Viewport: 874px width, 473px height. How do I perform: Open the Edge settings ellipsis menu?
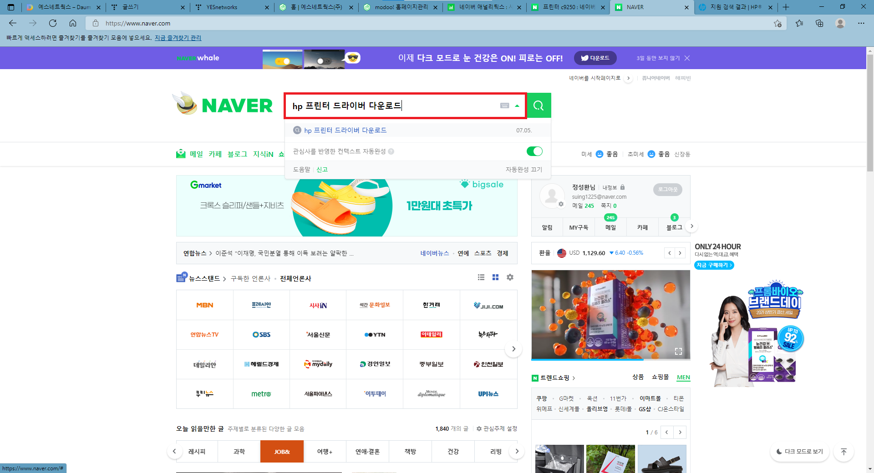861,23
